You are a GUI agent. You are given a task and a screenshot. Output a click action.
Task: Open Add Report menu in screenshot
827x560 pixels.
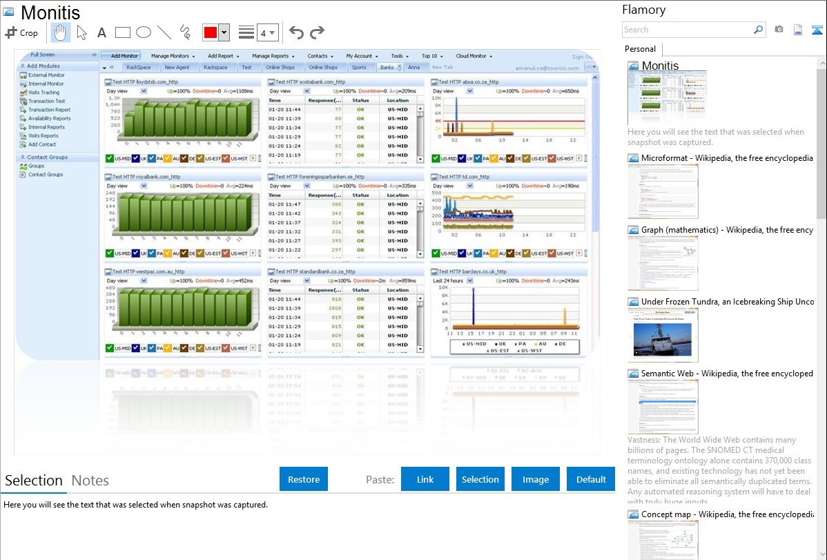(x=223, y=56)
